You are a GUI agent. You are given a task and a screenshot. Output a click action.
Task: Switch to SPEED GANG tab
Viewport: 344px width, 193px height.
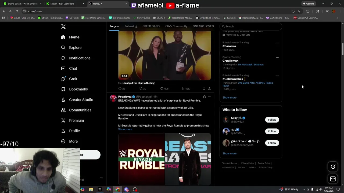pyautogui.click(x=151, y=26)
